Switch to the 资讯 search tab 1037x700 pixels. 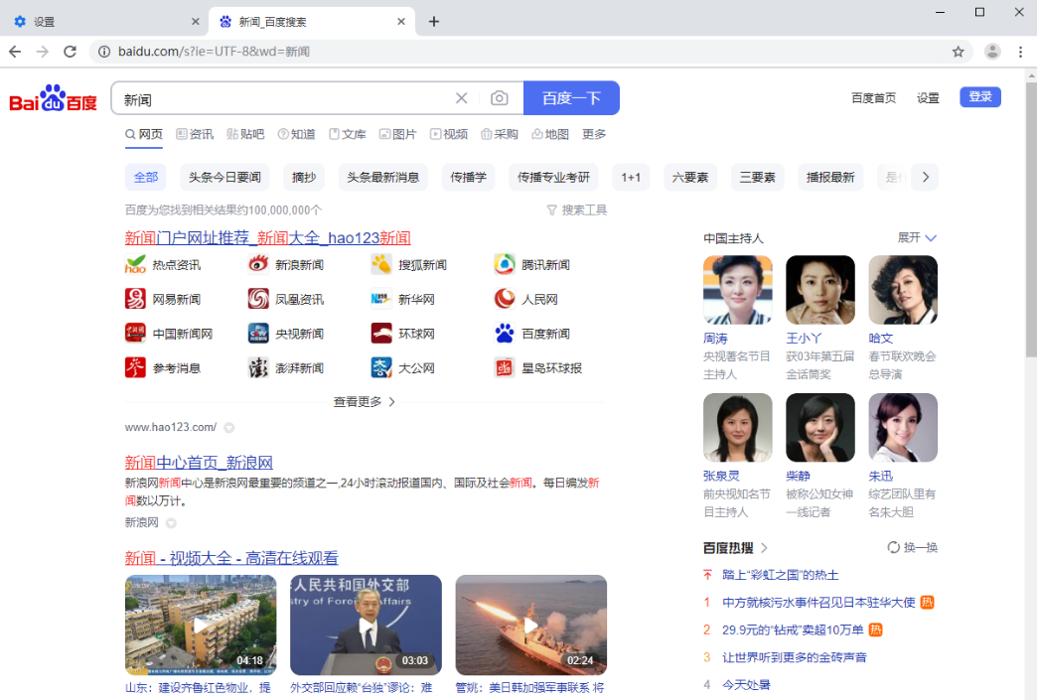pos(195,134)
